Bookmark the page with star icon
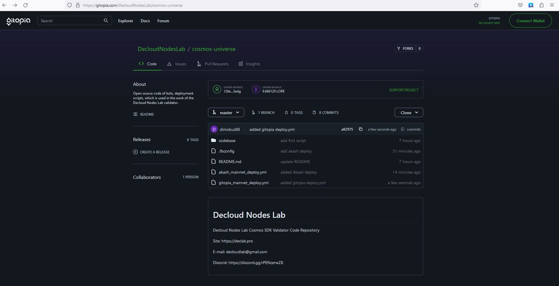This screenshot has width=559, height=286. point(476,5)
